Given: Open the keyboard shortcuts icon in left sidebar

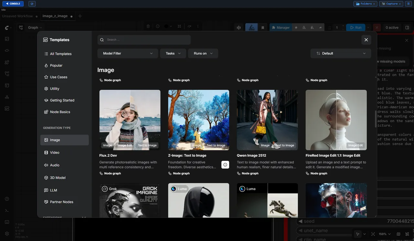Looking at the screenshot, I should pos(7,222).
